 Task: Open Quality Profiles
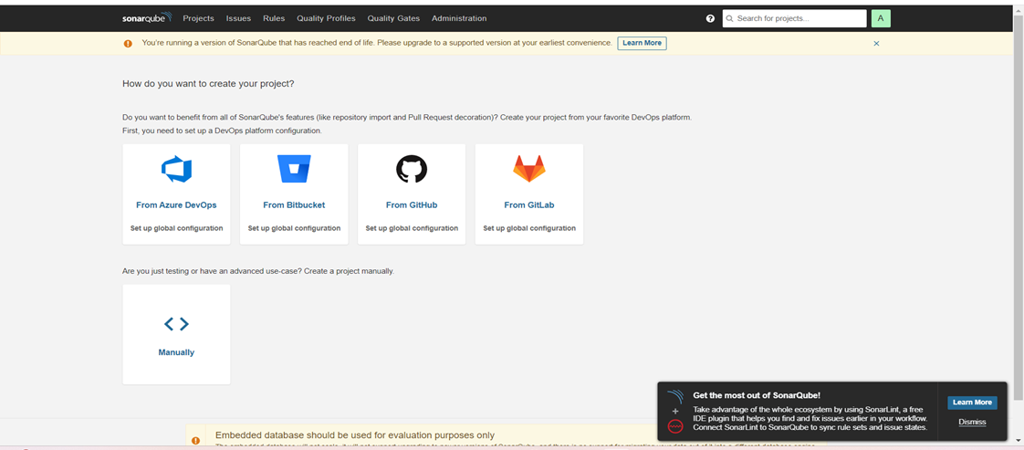[x=326, y=18]
